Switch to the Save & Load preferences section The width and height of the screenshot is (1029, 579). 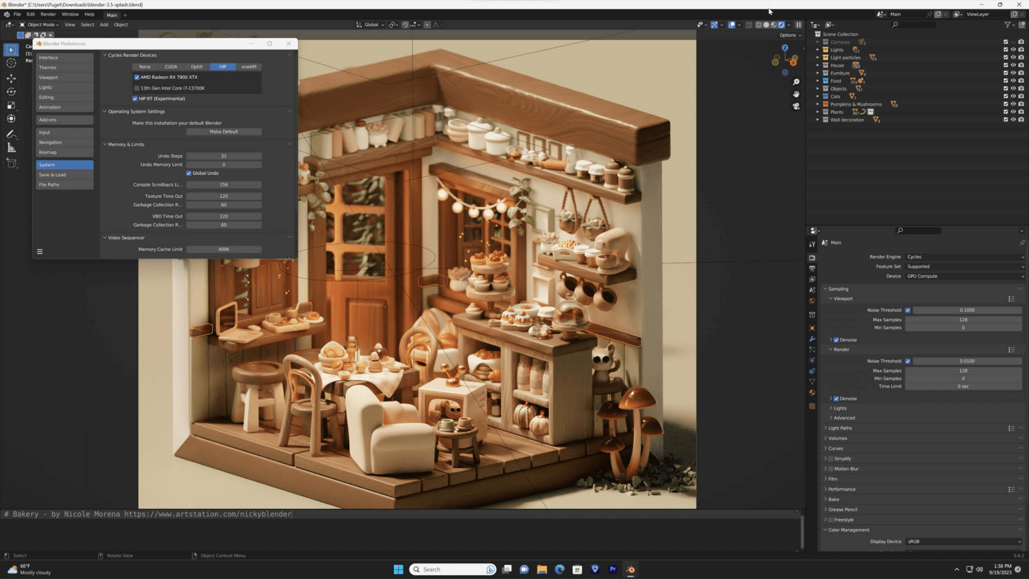pos(52,174)
